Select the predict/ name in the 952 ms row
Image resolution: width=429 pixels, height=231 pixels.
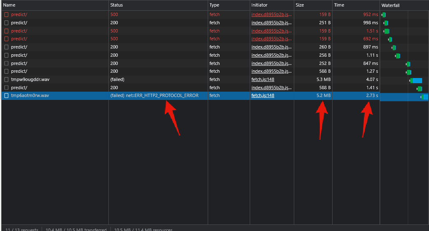tap(19, 15)
